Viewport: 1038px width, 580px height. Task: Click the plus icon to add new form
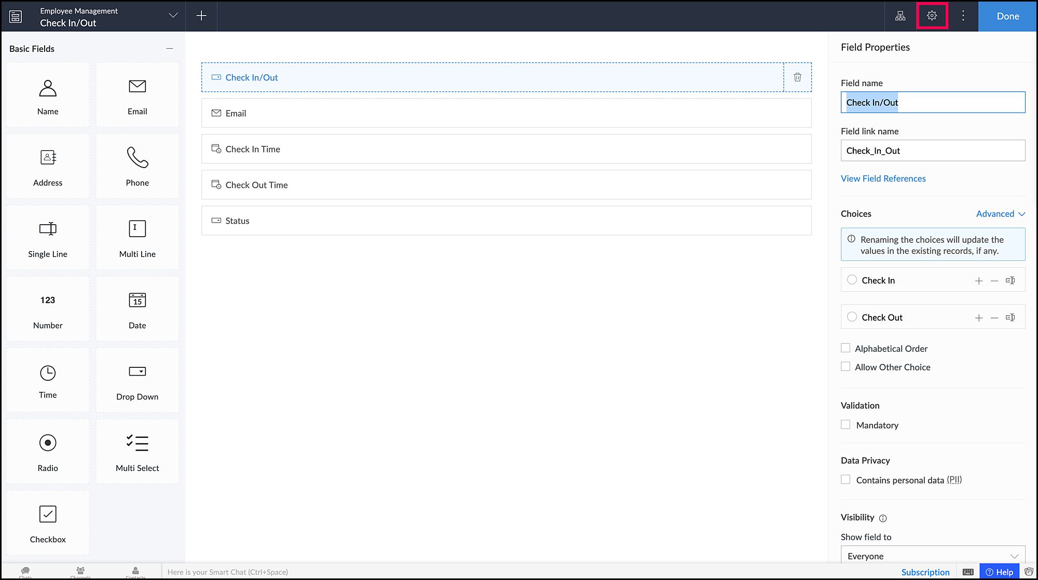[x=201, y=16]
